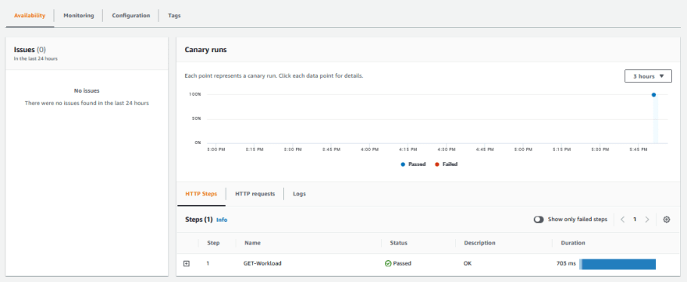
Task: Open the Logs tab
Action: pos(299,194)
